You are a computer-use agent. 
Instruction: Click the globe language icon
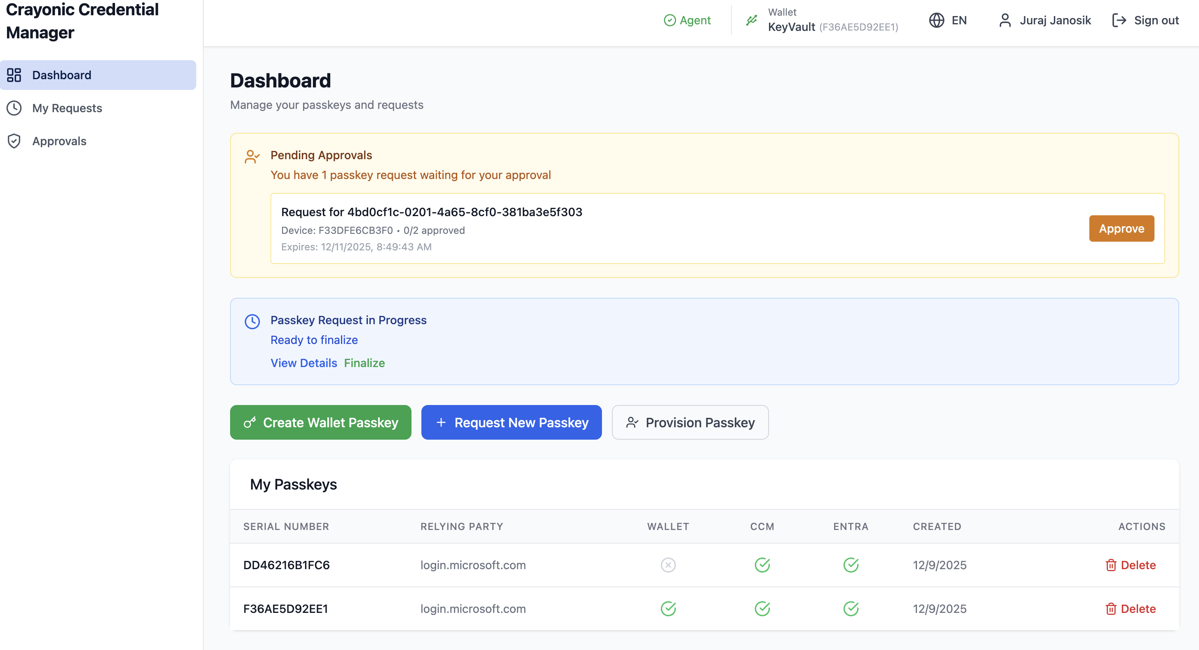click(936, 21)
